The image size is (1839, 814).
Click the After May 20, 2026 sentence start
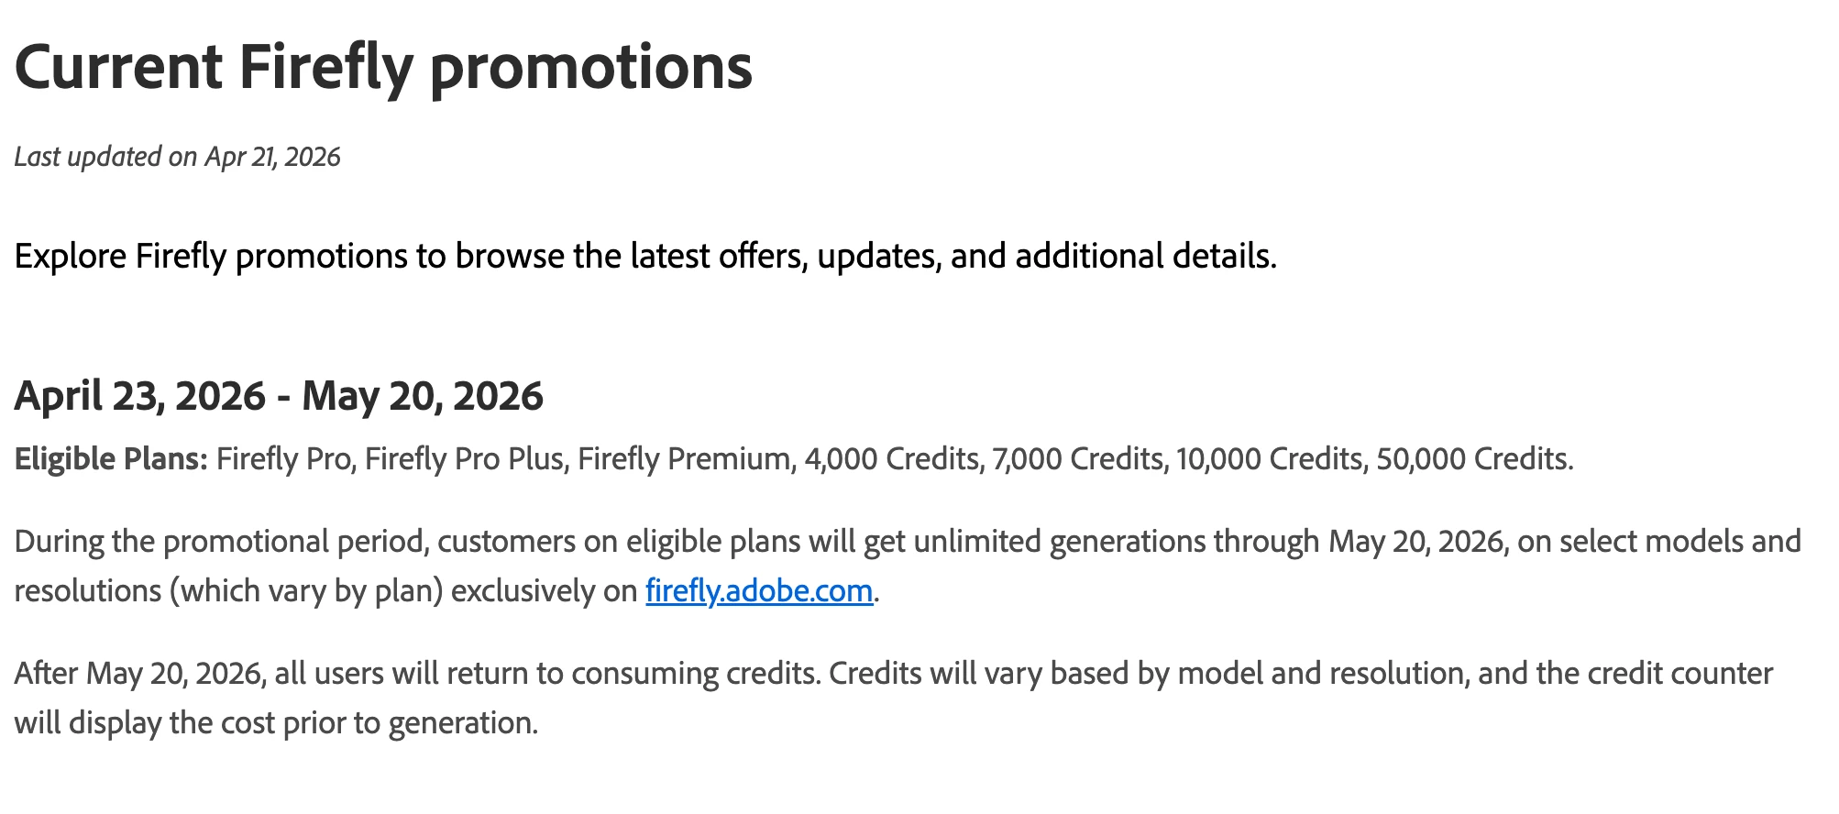(x=139, y=674)
